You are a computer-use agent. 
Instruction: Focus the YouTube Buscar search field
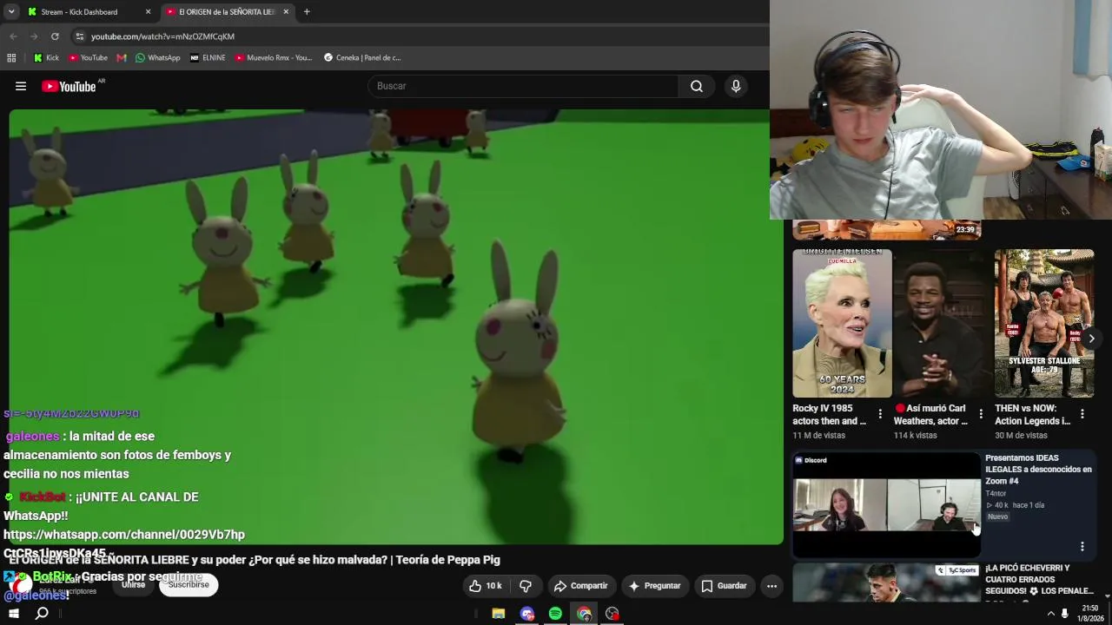click(x=523, y=86)
